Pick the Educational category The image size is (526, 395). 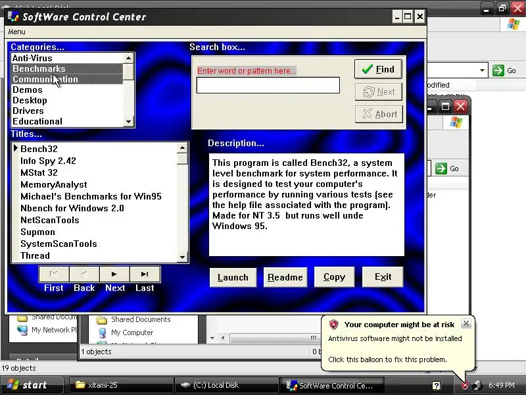[x=67, y=121]
